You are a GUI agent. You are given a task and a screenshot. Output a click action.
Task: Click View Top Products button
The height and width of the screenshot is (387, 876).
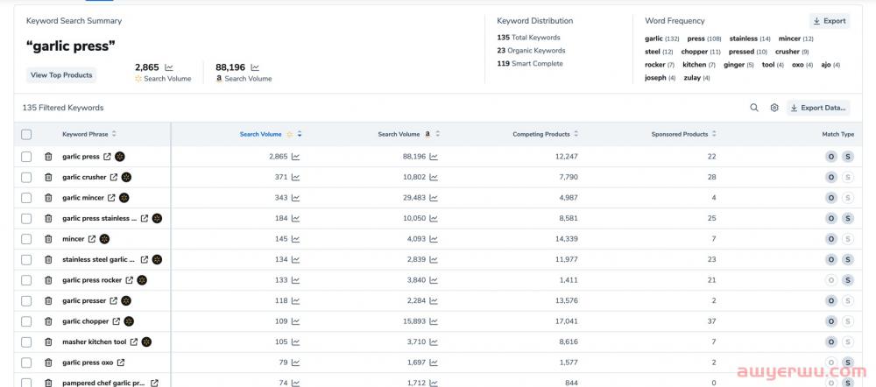click(61, 74)
